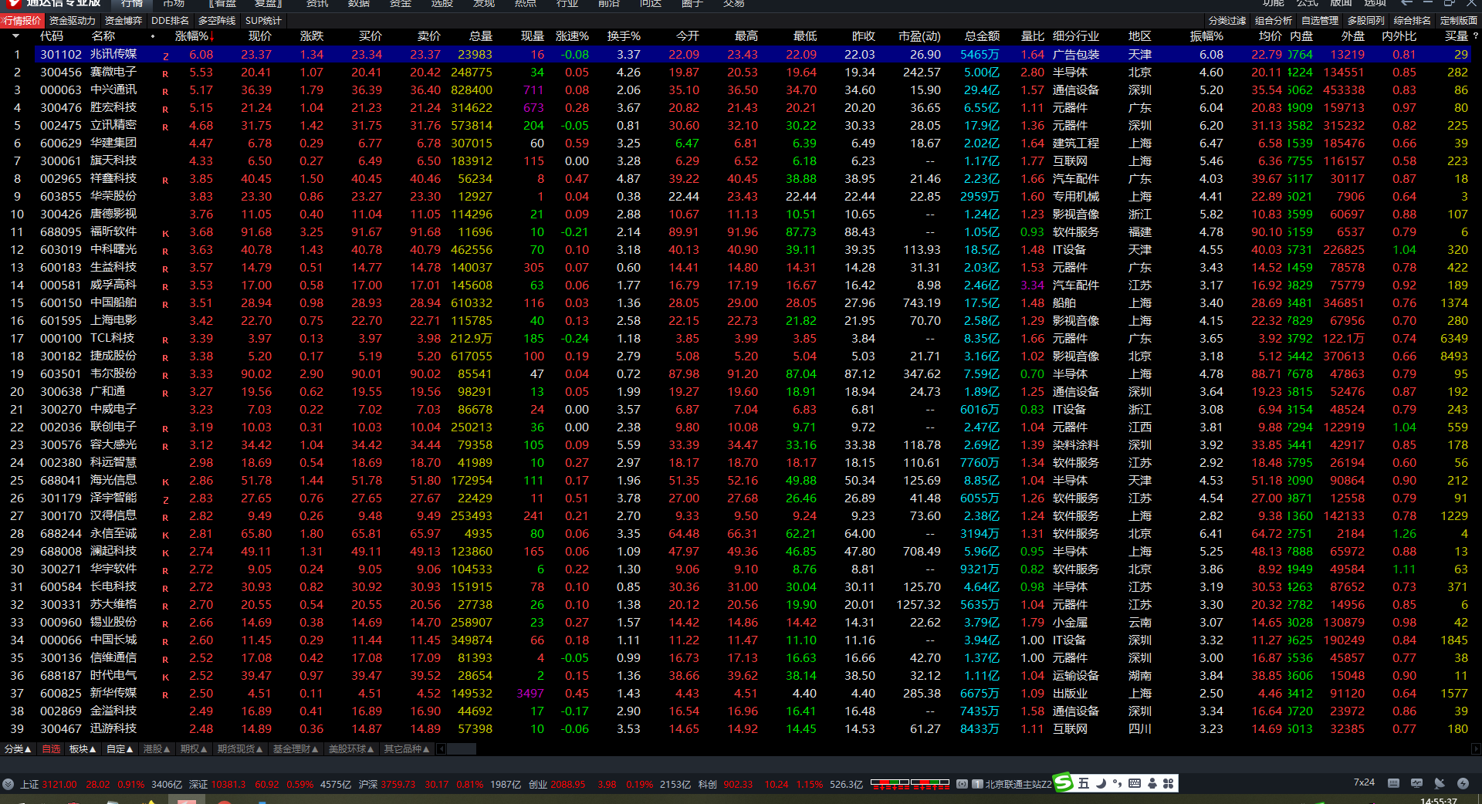Click the keyboard icon next to 7x24
Image resolution: width=1482 pixels, height=804 pixels.
[1393, 783]
